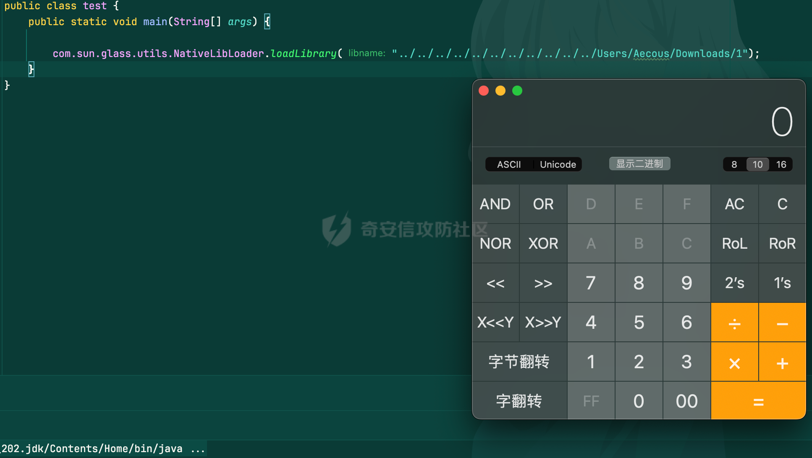Screen dimensions: 812x458
Task: Toggle ASCII display mode
Action: pyautogui.click(x=509, y=164)
